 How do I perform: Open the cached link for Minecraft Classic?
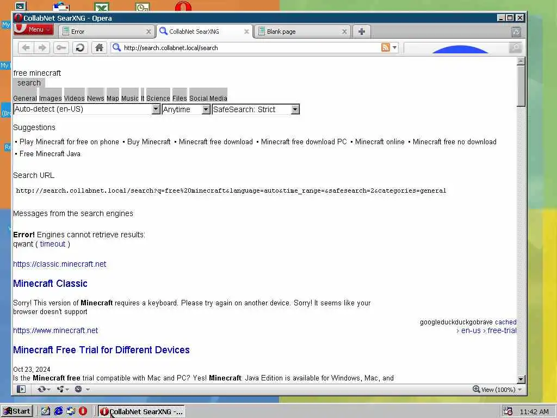[x=505, y=322]
